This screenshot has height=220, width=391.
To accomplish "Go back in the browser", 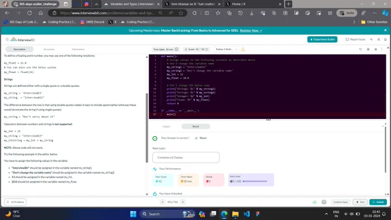I will 7,13.
